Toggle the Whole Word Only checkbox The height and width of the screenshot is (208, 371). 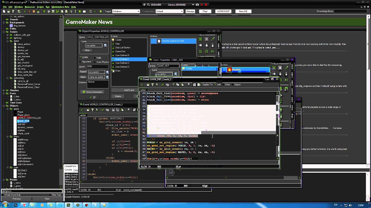coord(3,195)
